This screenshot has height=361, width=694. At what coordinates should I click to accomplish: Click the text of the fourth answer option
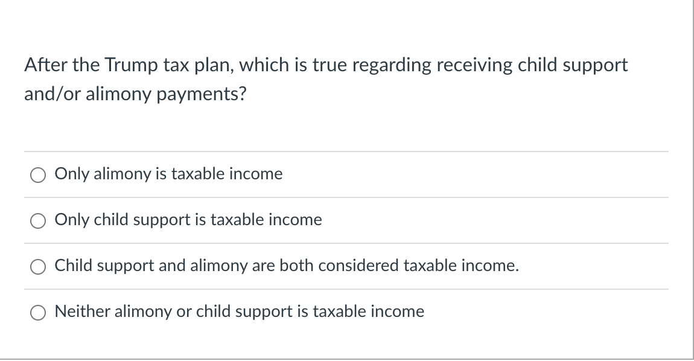pos(239,311)
